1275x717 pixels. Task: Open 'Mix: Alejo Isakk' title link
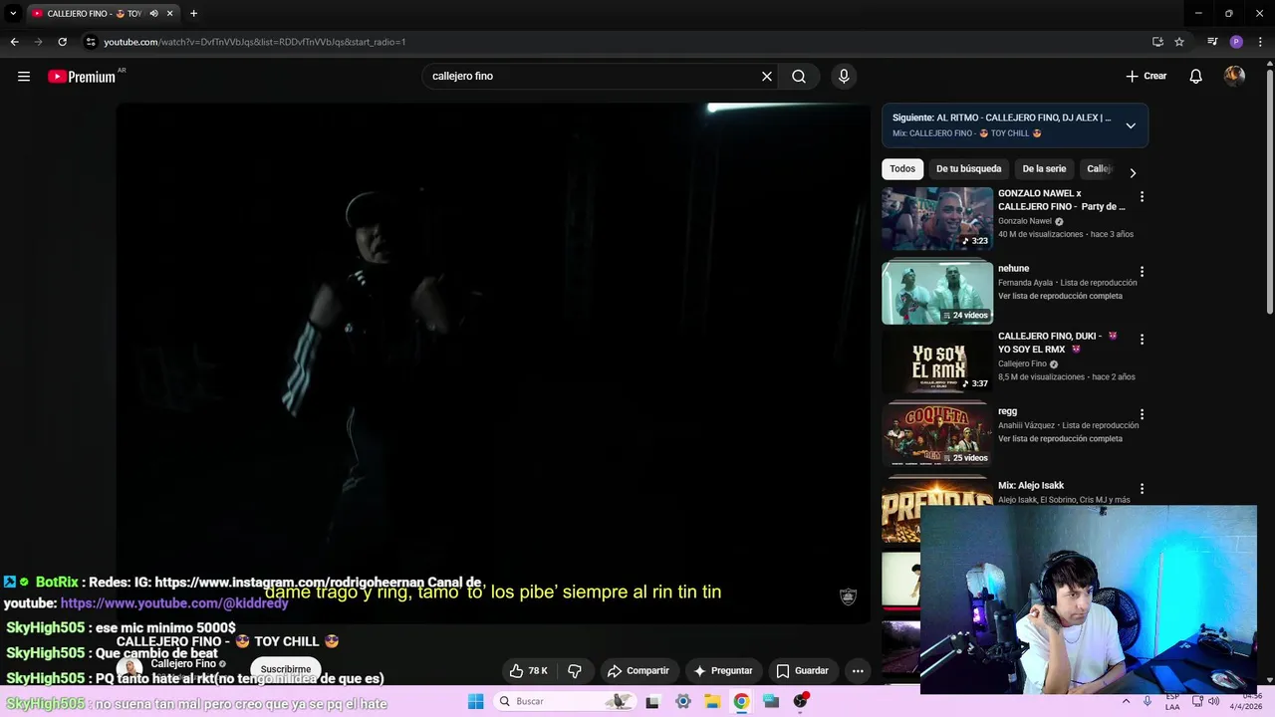1031,485
